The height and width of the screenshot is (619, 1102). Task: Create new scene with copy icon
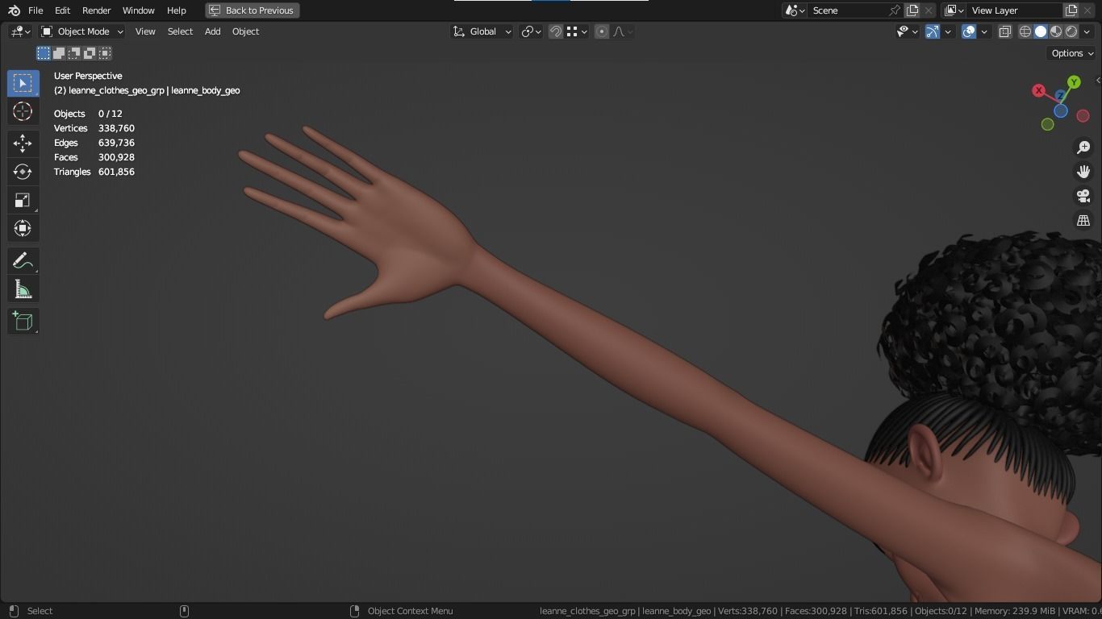coord(912,10)
